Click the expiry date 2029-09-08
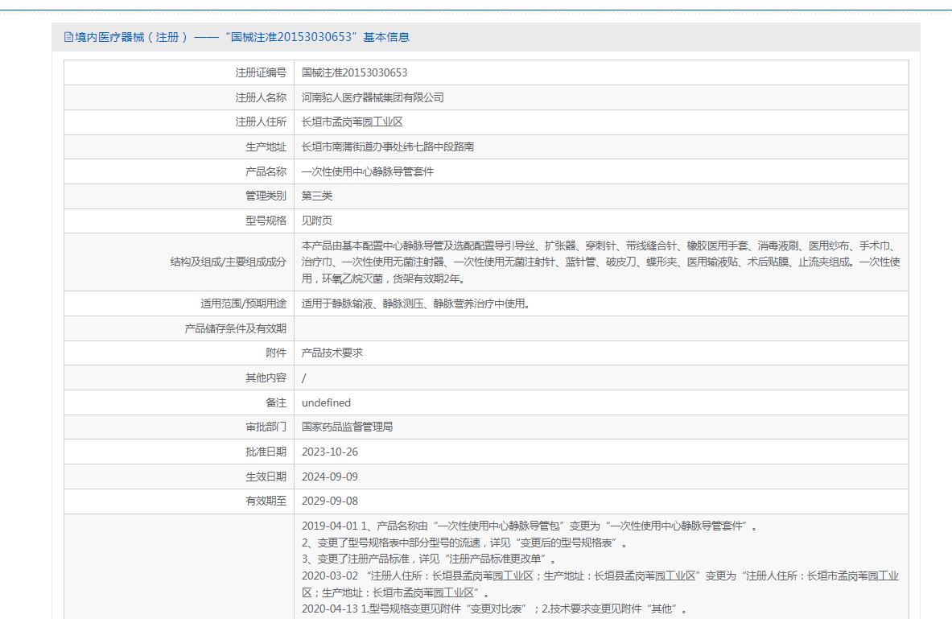The width and height of the screenshot is (952, 619). [330, 501]
